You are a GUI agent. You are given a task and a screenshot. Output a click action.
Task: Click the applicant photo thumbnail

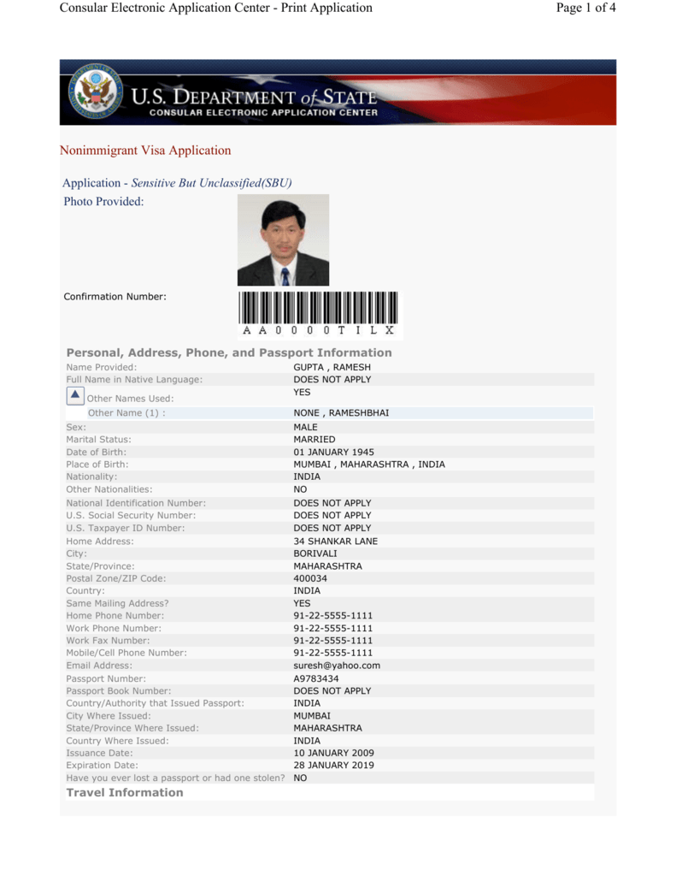coord(283,240)
